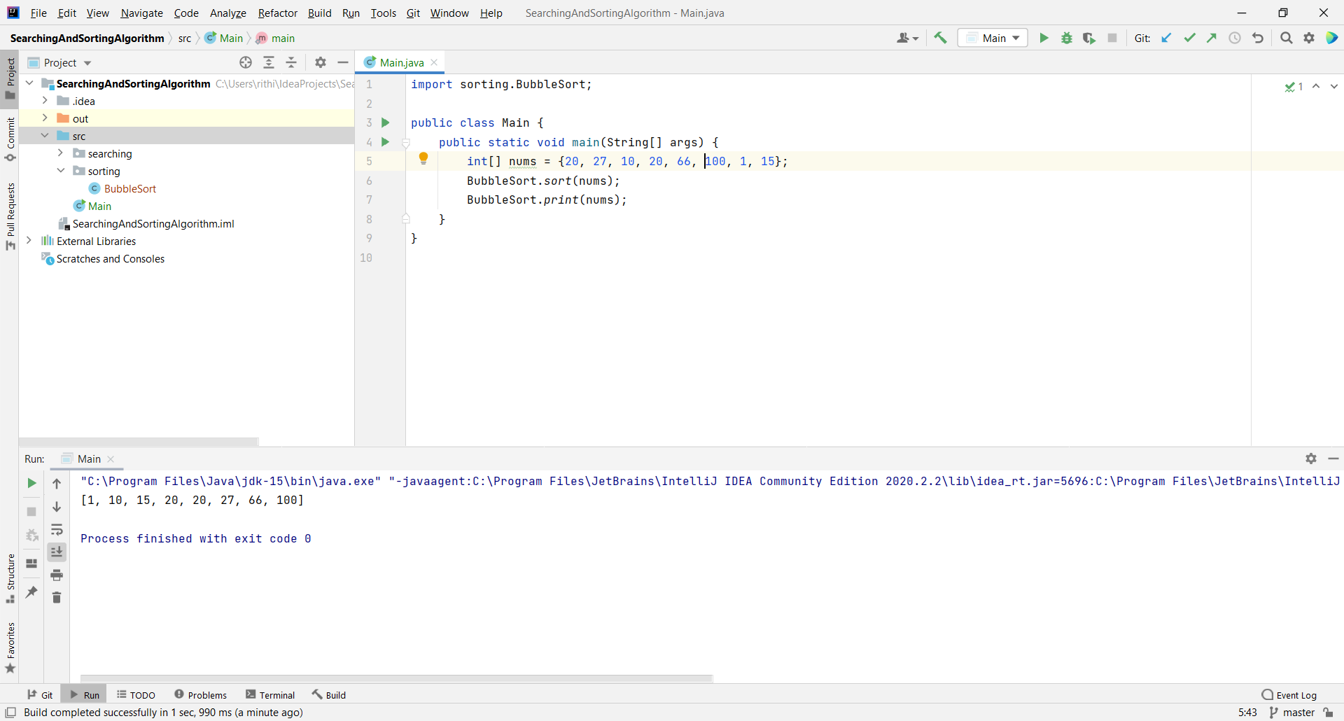Image resolution: width=1344 pixels, height=721 pixels.
Task: Rerun Main in Run panel
Action: point(31,483)
